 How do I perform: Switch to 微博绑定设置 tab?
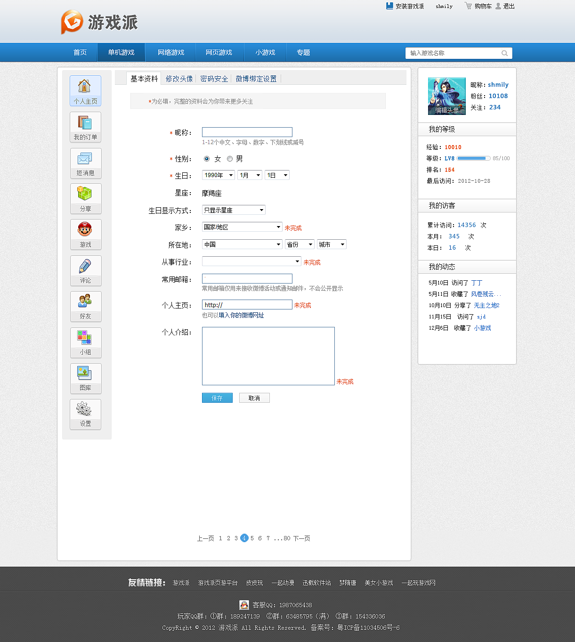coord(256,79)
